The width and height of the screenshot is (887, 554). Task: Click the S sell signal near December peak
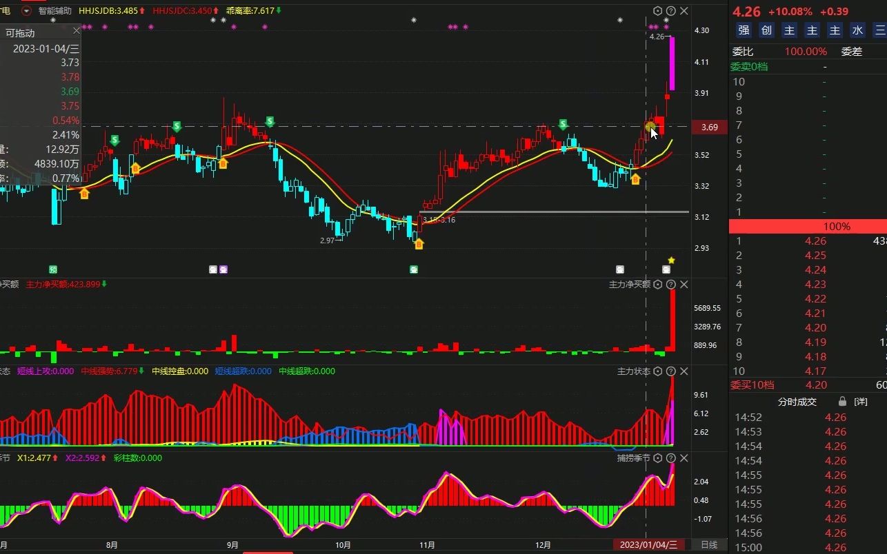(564, 125)
